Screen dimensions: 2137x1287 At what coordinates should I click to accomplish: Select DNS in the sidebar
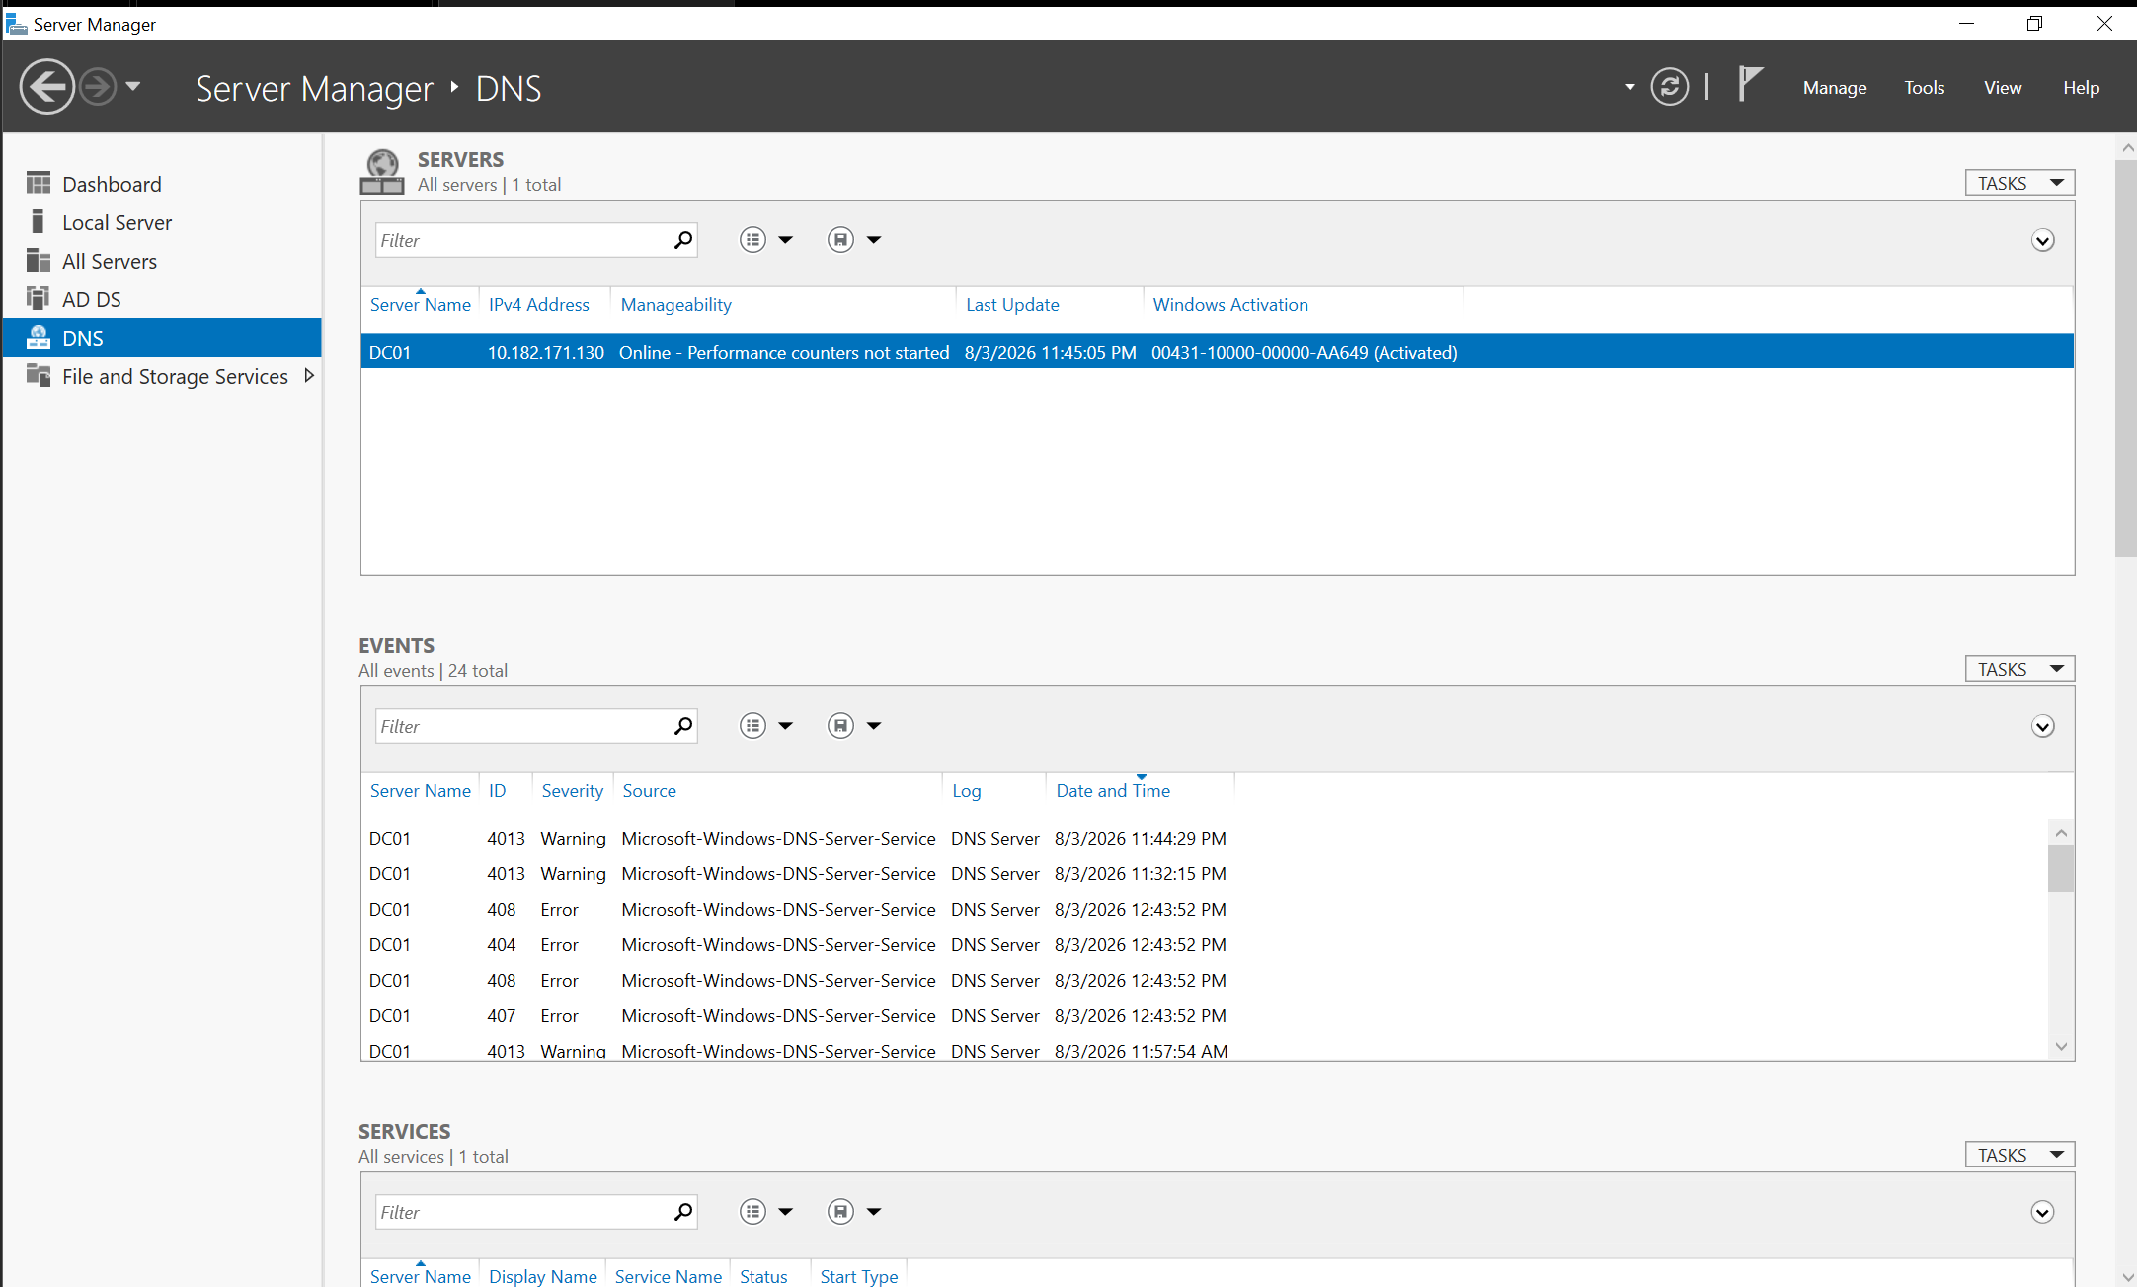162,338
